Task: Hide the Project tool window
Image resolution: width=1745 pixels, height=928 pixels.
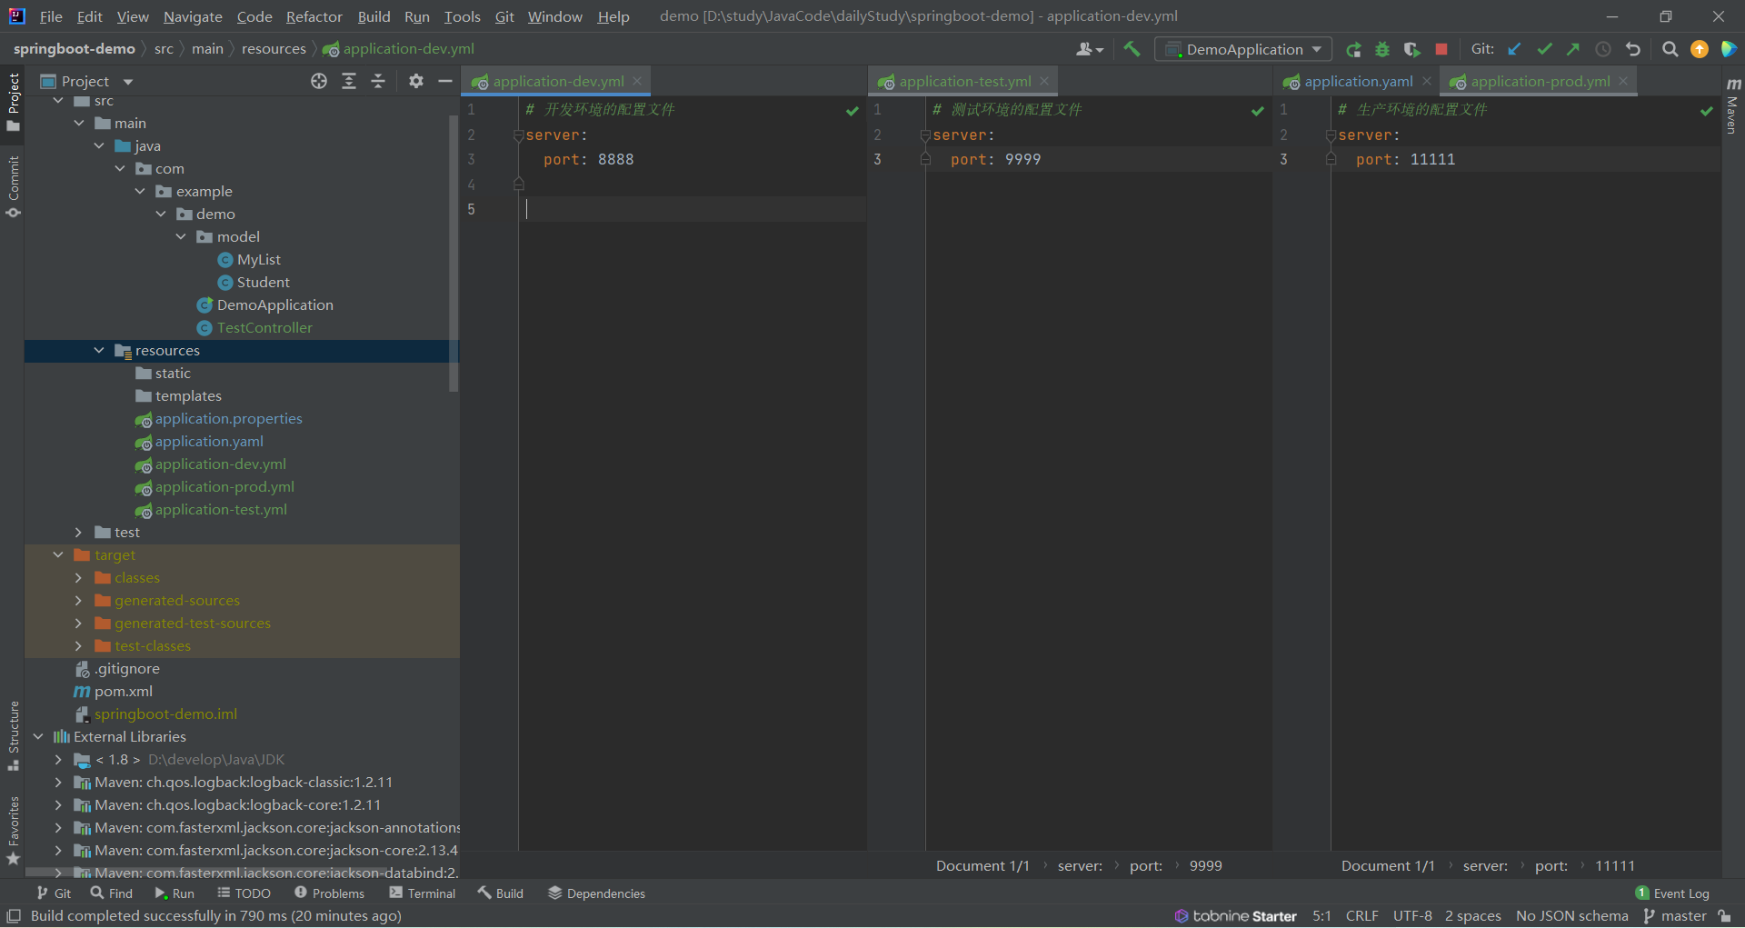Action: click(445, 81)
